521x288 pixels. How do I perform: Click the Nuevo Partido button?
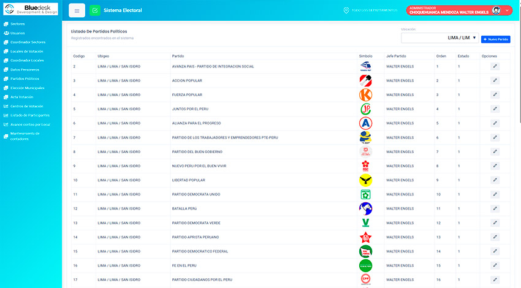(x=496, y=39)
